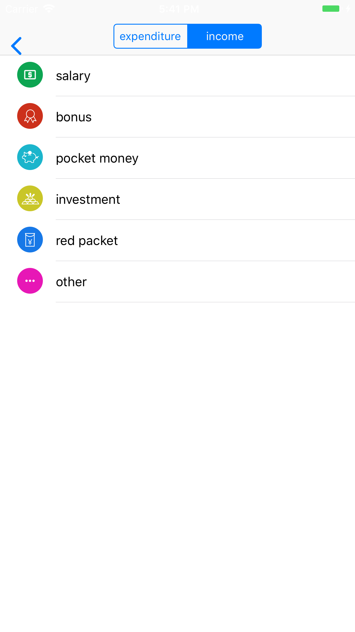Pick the red packet category label
Image resolution: width=355 pixels, height=632 pixels.
[87, 241]
